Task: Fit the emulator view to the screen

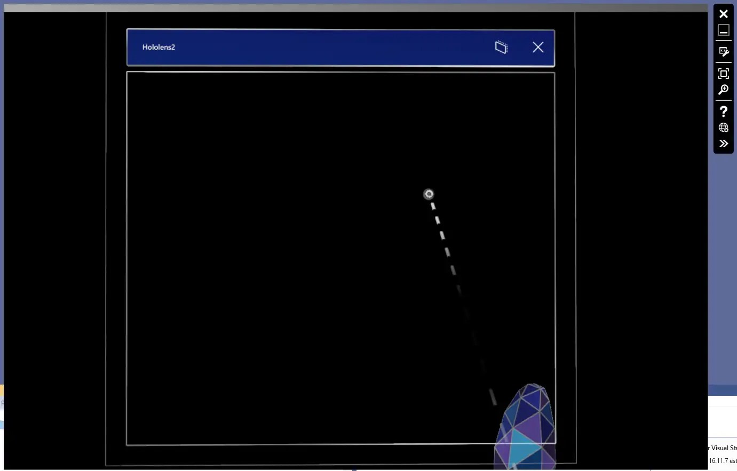Action: pos(724,73)
